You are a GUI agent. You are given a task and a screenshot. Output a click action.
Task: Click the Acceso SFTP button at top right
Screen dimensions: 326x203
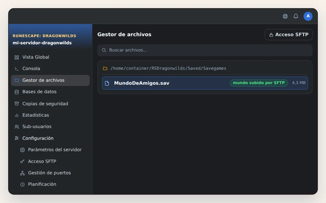click(x=289, y=35)
